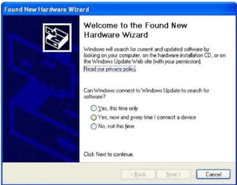Click the 'every time I connect a device' label
237x185 pixels.
[163, 117]
